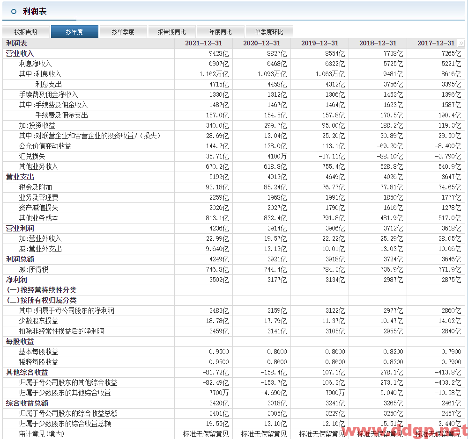
Task: Click the 2021 利息收入 value 1.162万亿
Action: coord(214,74)
